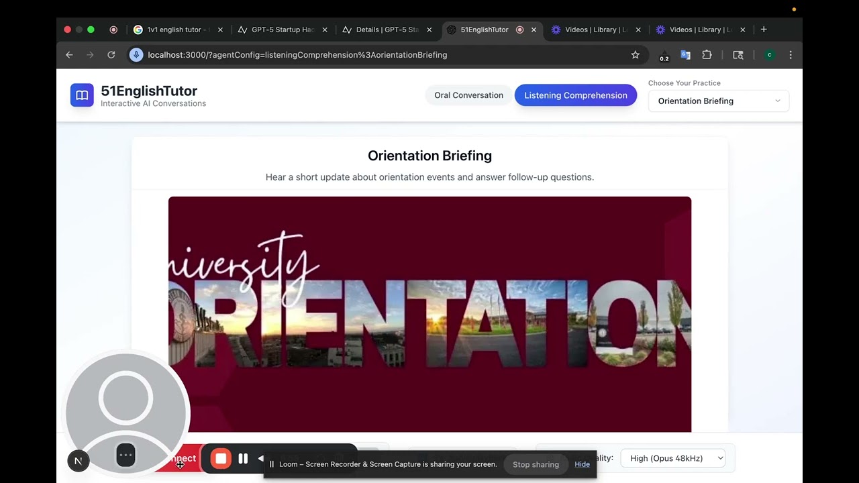Click the recording indicator on 51EnglishTutor tab
Image resolution: width=859 pixels, height=483 pixels.
coord(519,30)
